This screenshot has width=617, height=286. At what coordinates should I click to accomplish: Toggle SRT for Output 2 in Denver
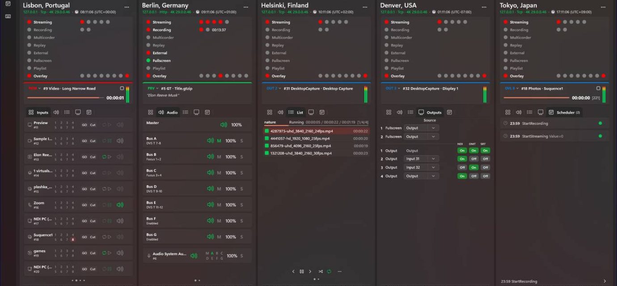coord(485,159)
